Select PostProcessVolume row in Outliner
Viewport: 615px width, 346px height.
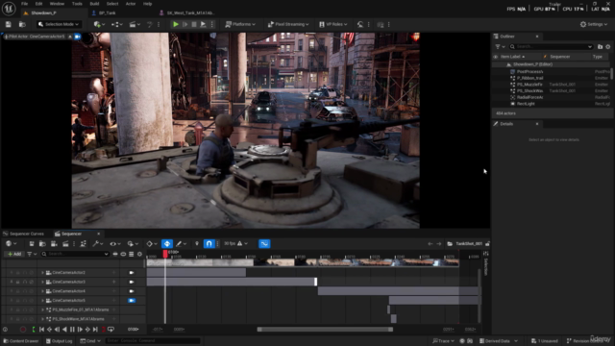(x=552, y=72)
